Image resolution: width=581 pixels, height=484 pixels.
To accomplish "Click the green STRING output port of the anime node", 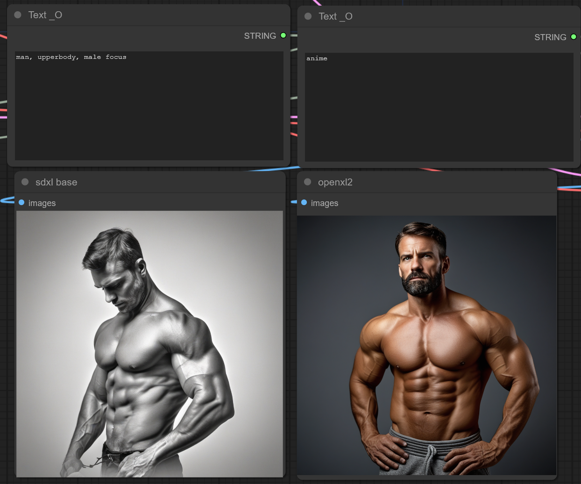I will [x=574, y=37].
